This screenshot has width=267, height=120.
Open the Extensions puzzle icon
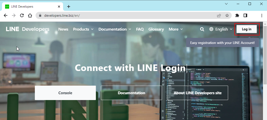[x=237, y=15]
